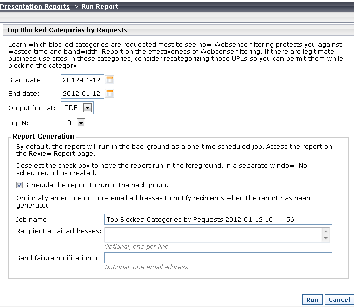Expand the Top N dropdown arrow

point(81,123)
